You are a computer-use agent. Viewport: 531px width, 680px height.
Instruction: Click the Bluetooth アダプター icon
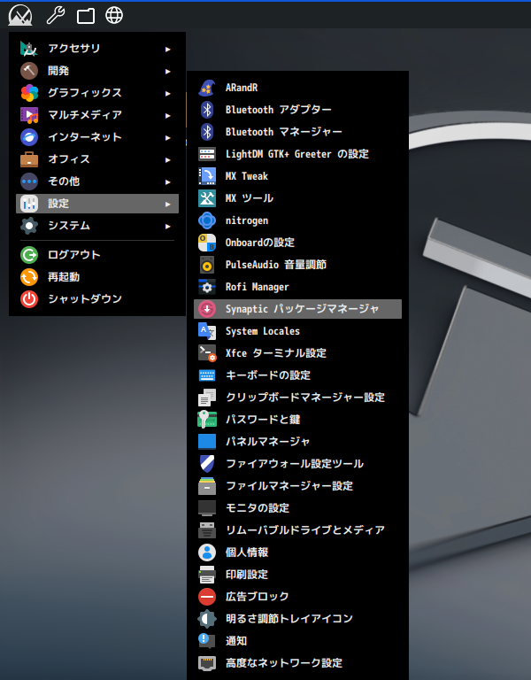coord(207,110)
